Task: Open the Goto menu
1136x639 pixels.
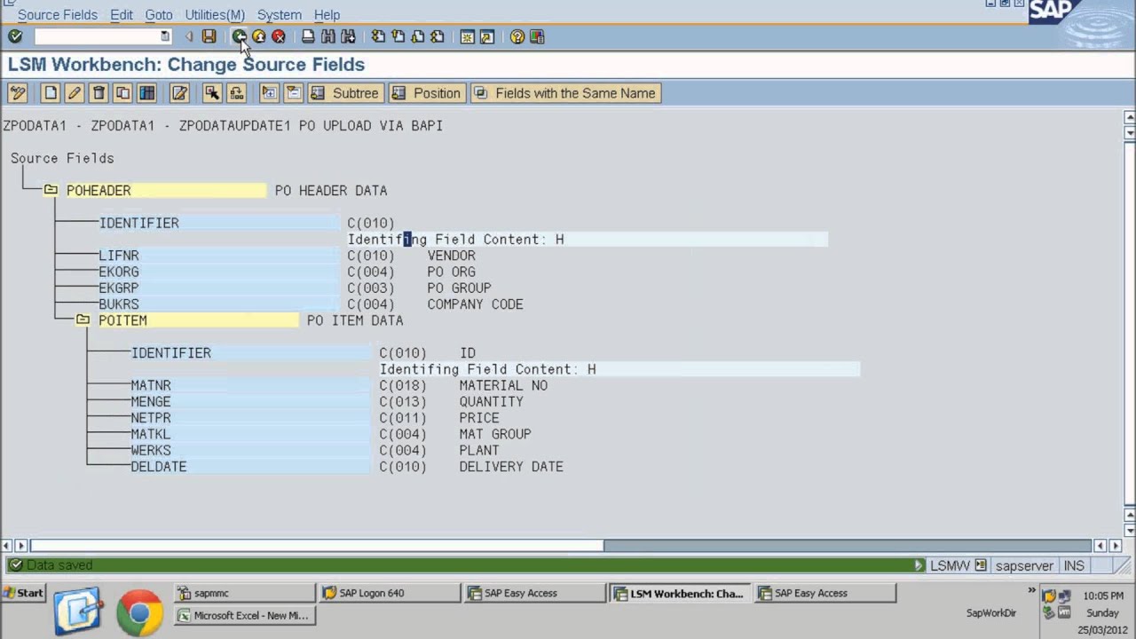Action: point(159,15)
